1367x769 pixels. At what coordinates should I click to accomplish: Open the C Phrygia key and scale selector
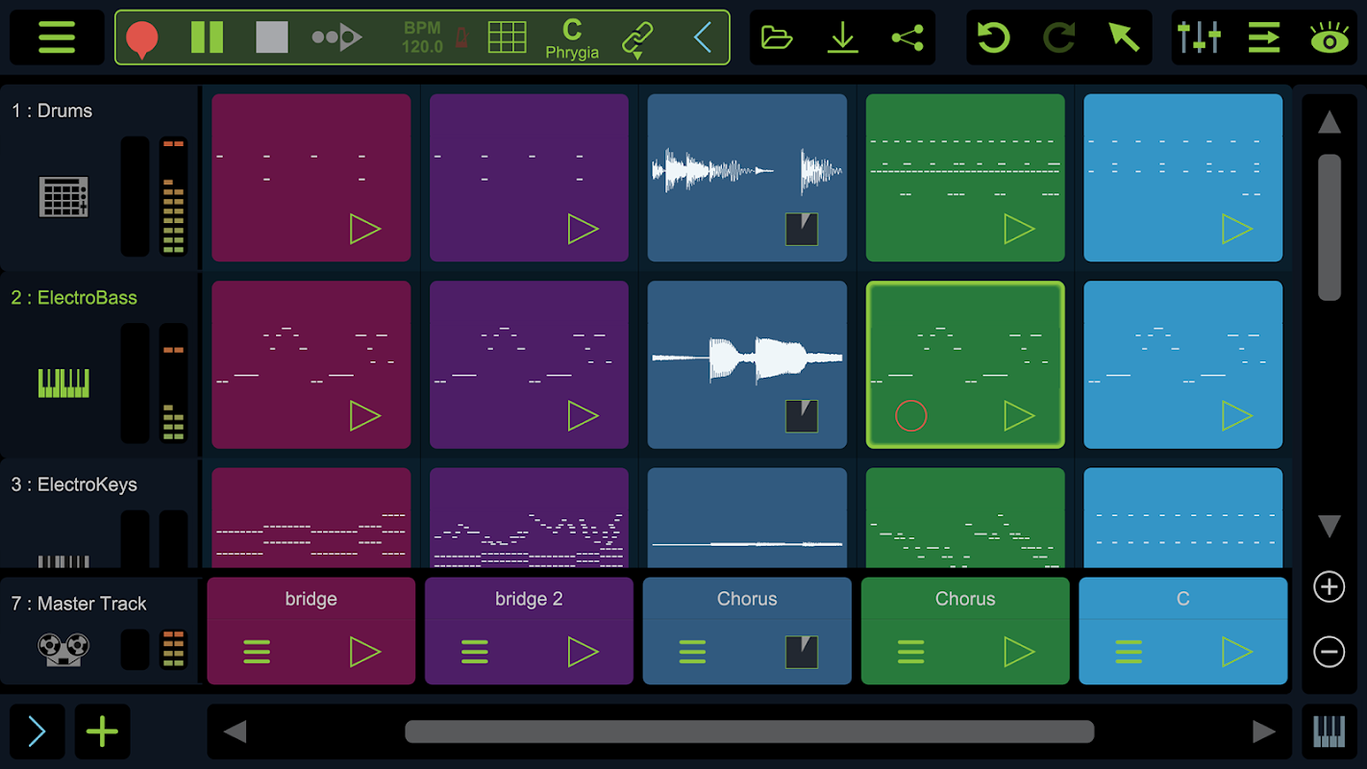pyautogui.click(x=572, y=38)
